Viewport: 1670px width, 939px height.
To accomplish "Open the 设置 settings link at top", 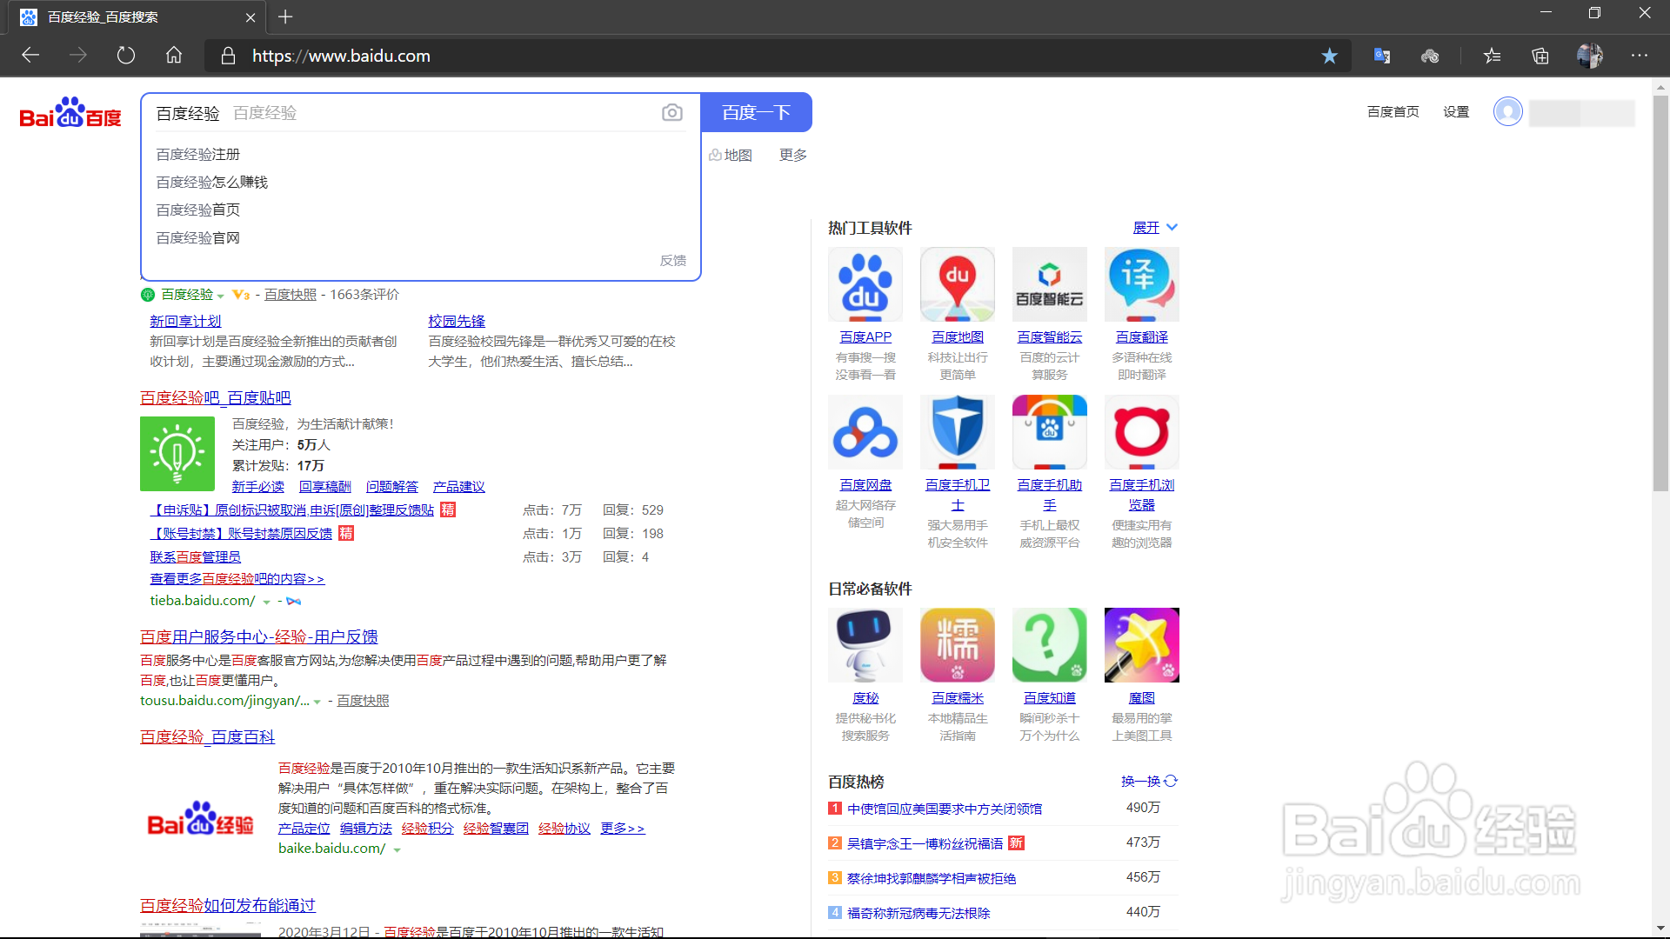I will (x=1455, y=111).
